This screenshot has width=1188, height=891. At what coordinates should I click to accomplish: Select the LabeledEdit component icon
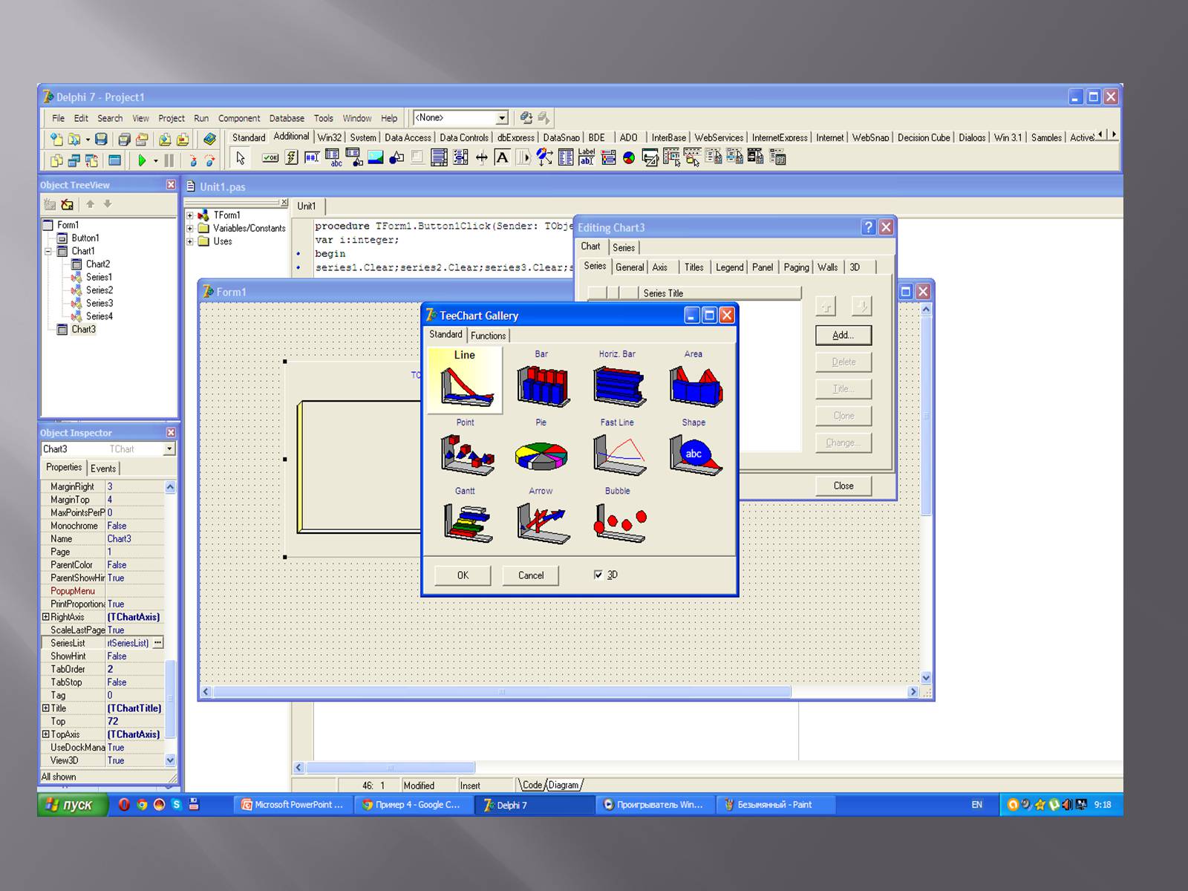[x=587, y=157]
